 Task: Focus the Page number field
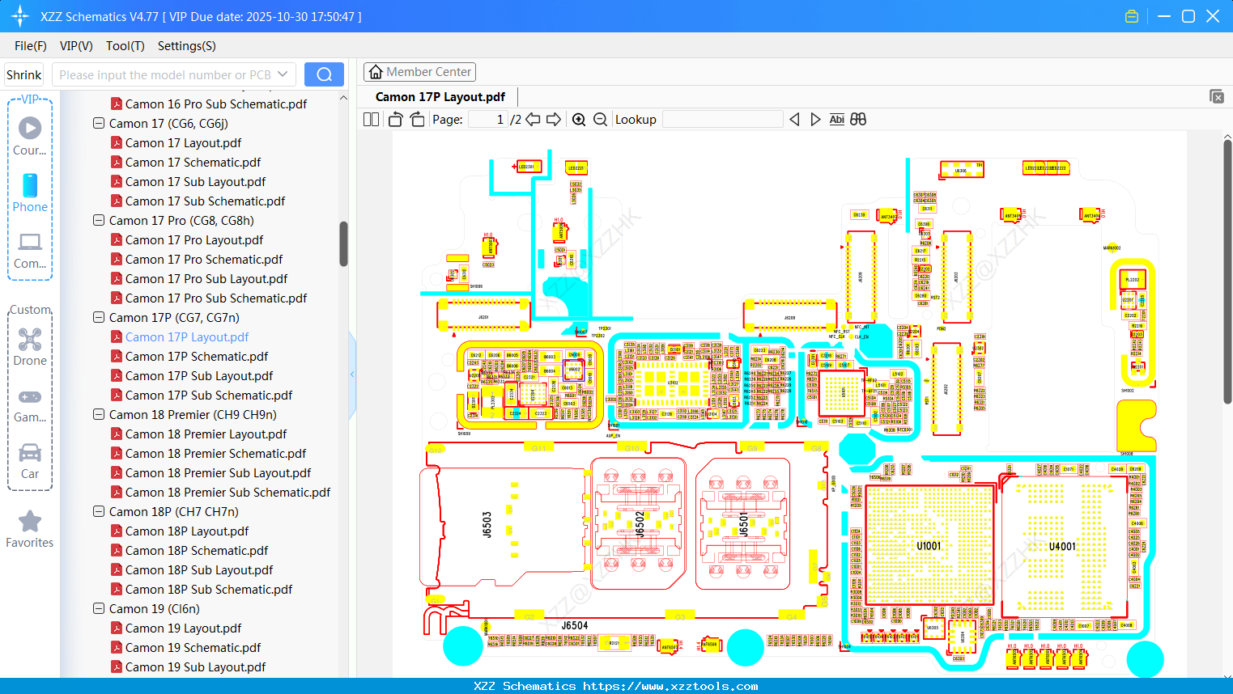(488, 120)
